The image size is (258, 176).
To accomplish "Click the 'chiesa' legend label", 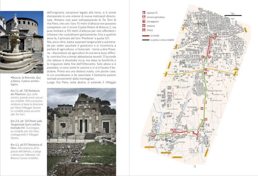I will 150,30.
